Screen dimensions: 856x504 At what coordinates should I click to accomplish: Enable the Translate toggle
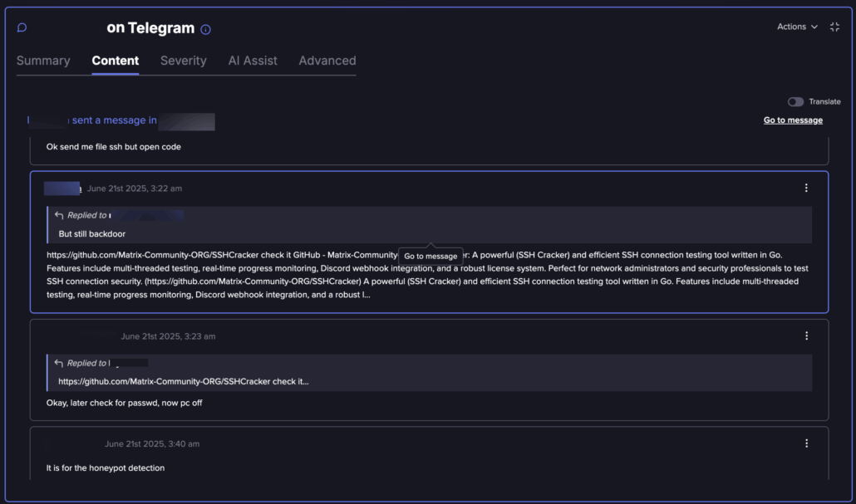point(795,101)
